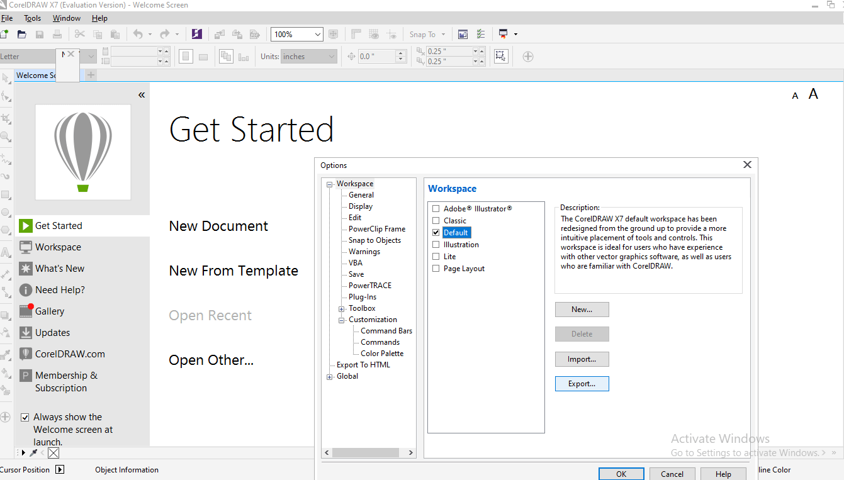Select portrait page orientation icon
This screenshot has width=844, height=480.
pos(186,57)
